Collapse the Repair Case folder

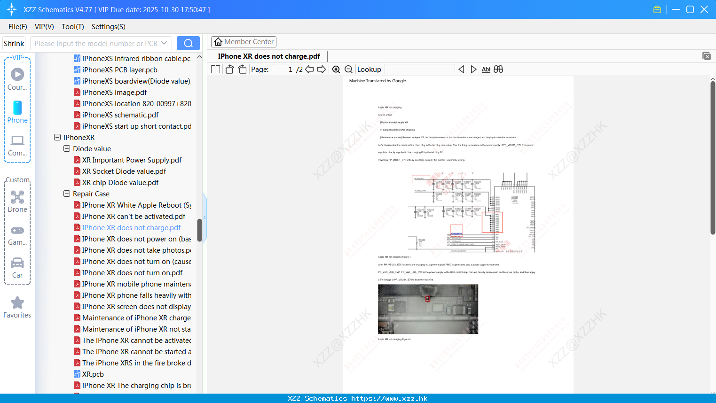click(x=67, y=194)
